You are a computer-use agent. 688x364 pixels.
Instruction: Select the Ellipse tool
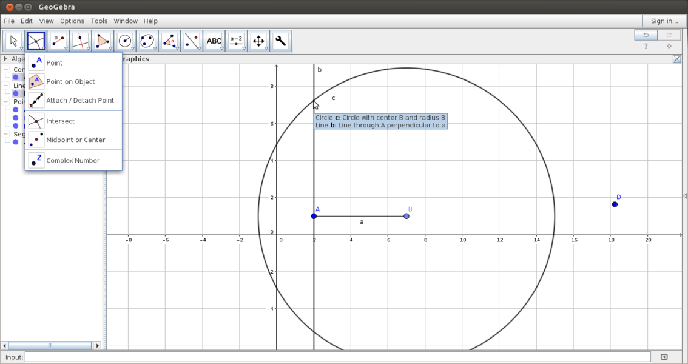(147, 41)
